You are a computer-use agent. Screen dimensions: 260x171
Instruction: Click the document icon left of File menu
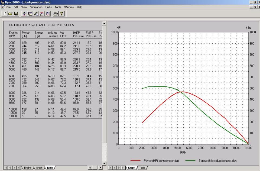click(3, 7)
